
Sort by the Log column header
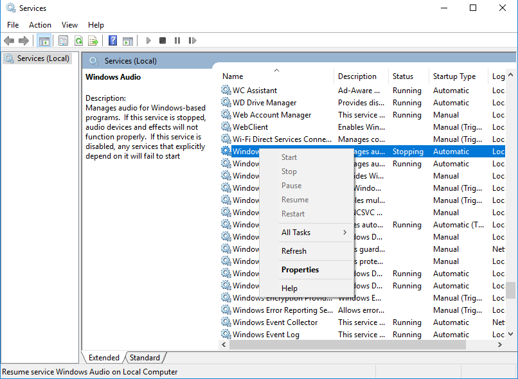tap(497, 76)
